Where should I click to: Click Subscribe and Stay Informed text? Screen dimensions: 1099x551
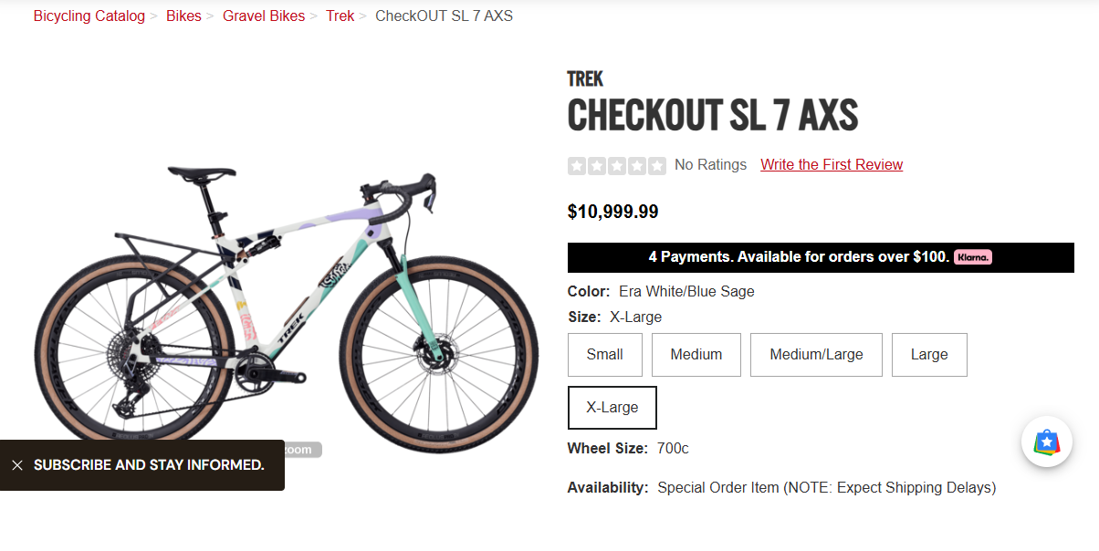coord(149,465)
